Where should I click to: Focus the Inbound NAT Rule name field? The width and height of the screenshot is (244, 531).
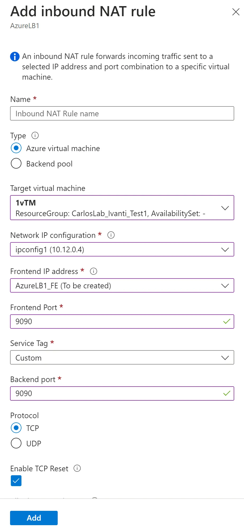[x=122, y=113]
